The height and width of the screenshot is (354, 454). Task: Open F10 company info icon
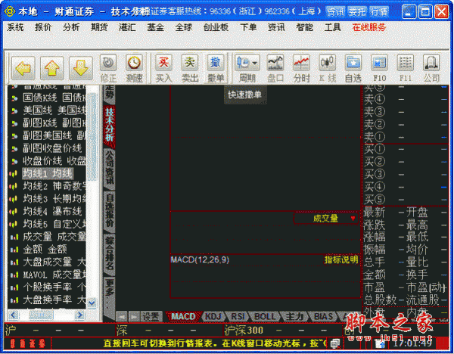coord(379,69)
